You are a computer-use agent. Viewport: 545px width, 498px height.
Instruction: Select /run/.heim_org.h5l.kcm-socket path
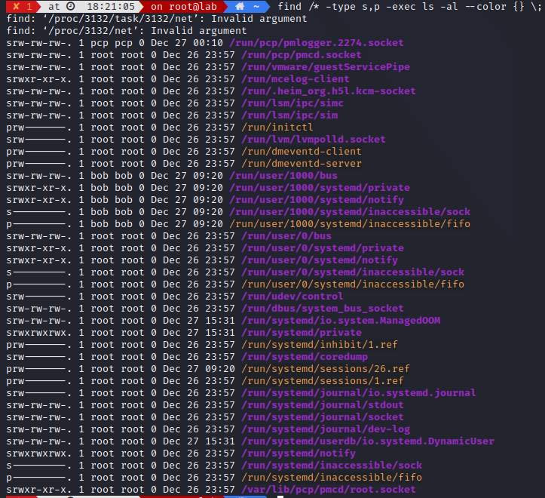(x=329, y=91)
